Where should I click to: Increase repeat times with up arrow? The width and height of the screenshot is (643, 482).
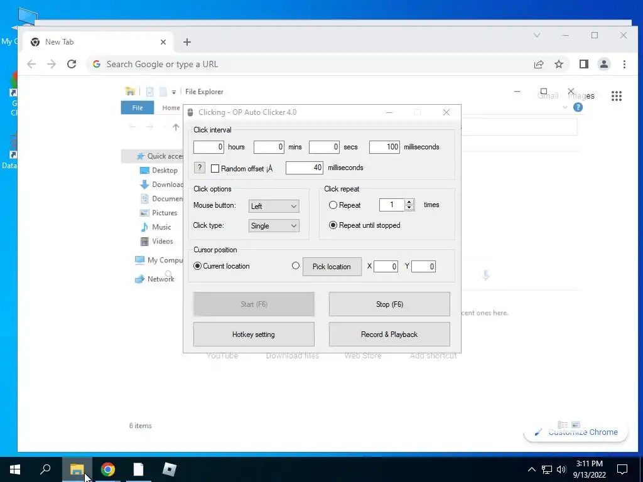pos(409,201)
